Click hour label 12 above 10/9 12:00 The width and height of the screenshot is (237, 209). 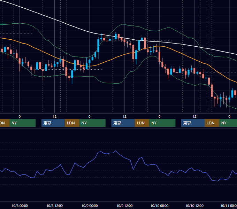(x=124, y=117)
